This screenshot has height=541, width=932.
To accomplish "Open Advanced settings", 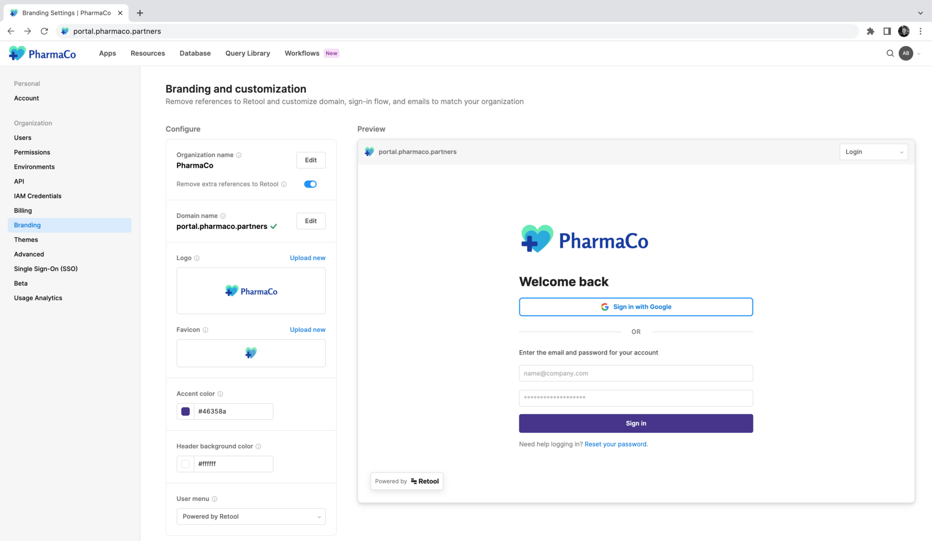I will [29, 254].
